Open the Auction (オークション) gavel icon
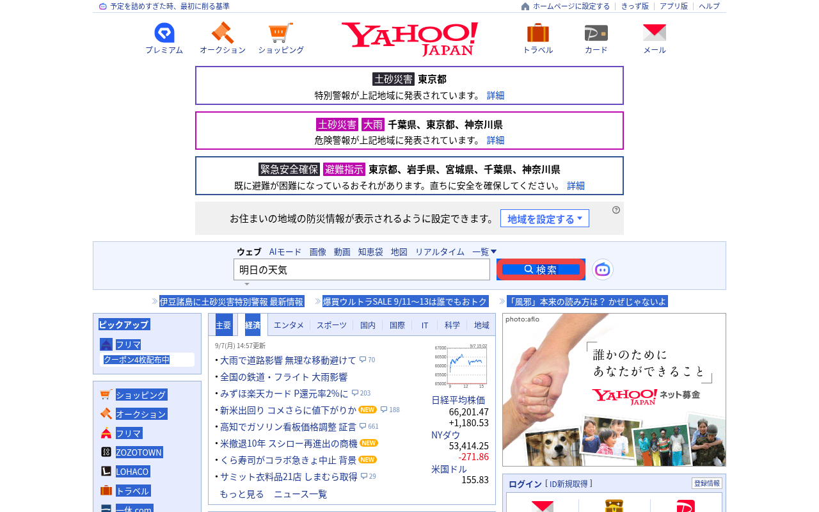Screen dimensions: 819x512 (223, 33)
